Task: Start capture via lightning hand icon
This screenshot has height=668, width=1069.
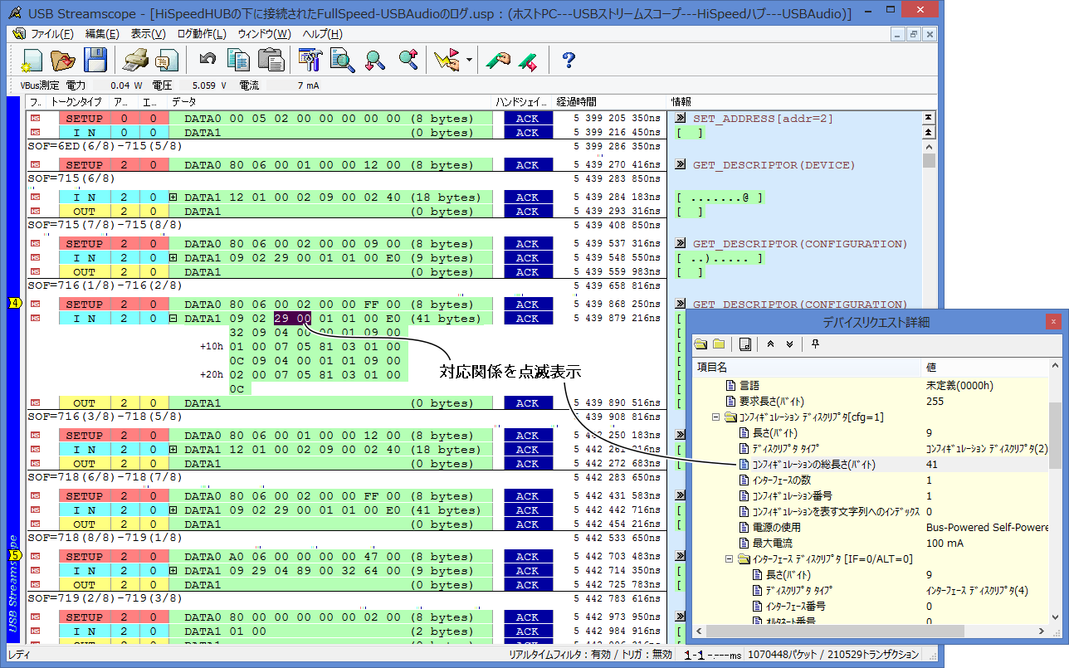Action: 447,60
